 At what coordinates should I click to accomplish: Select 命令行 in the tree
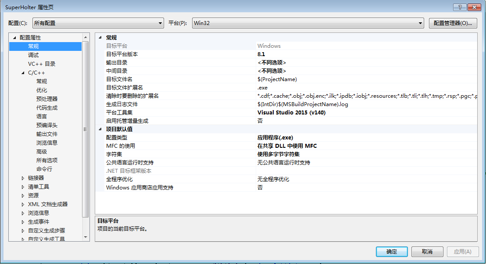pyautogui.click(x=44, y=169)
